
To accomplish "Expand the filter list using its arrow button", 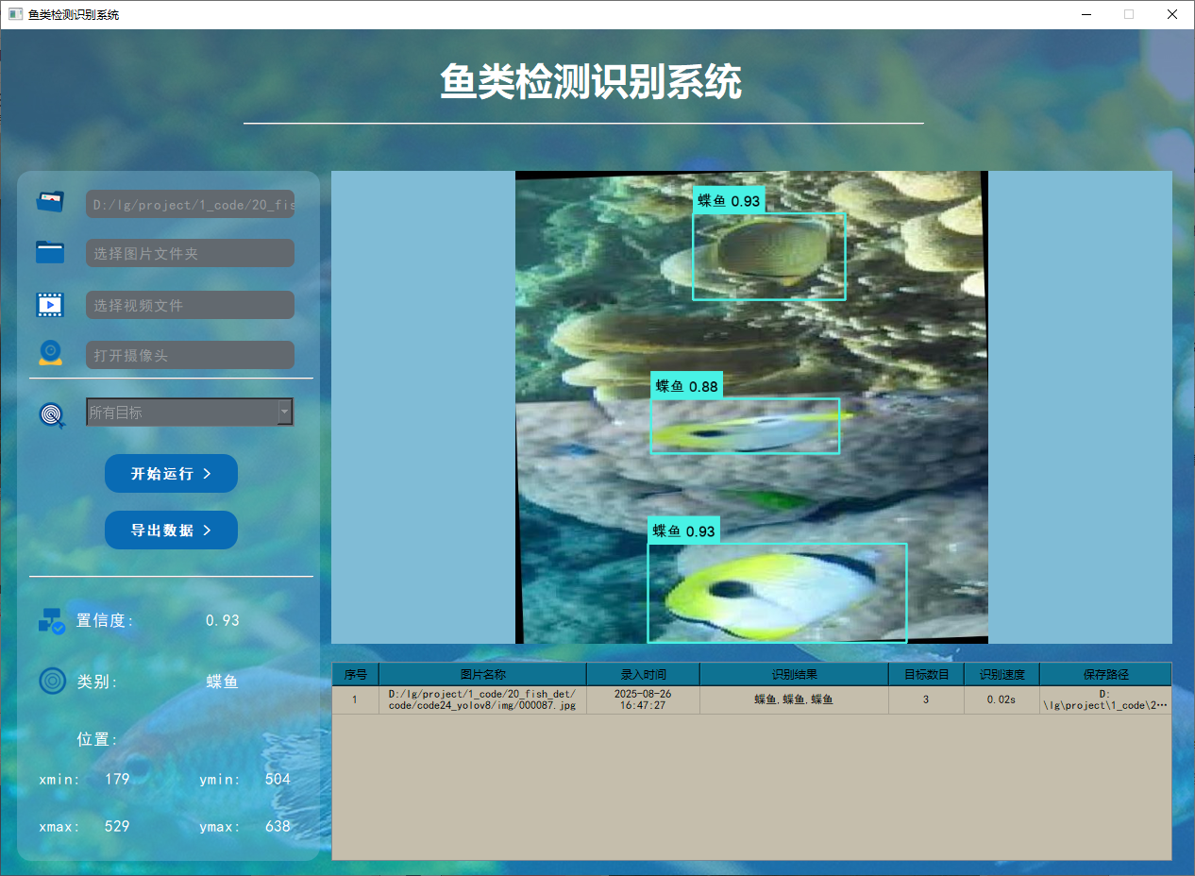I will [284, 413].
